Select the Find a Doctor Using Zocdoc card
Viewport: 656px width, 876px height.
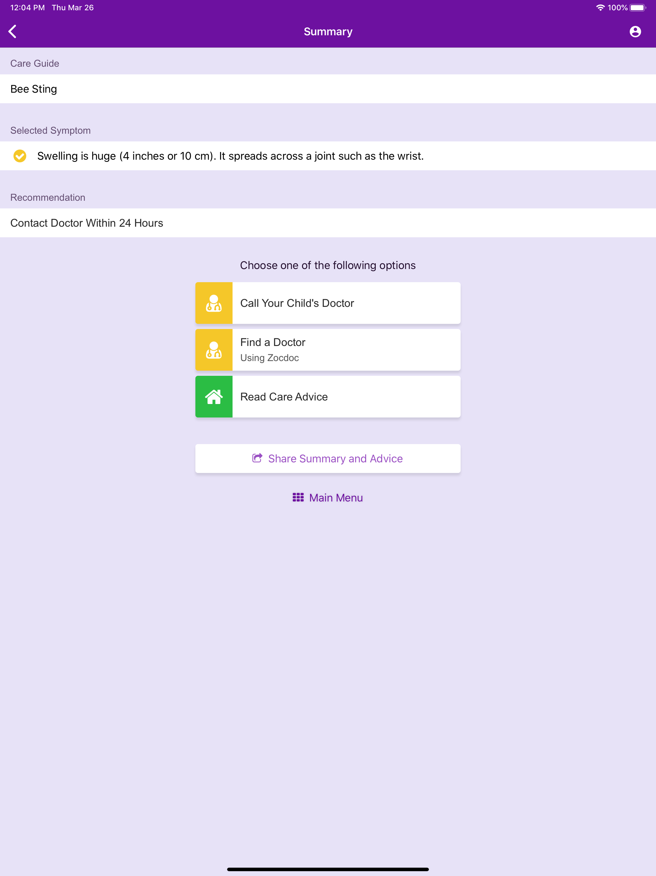(328, 349)
